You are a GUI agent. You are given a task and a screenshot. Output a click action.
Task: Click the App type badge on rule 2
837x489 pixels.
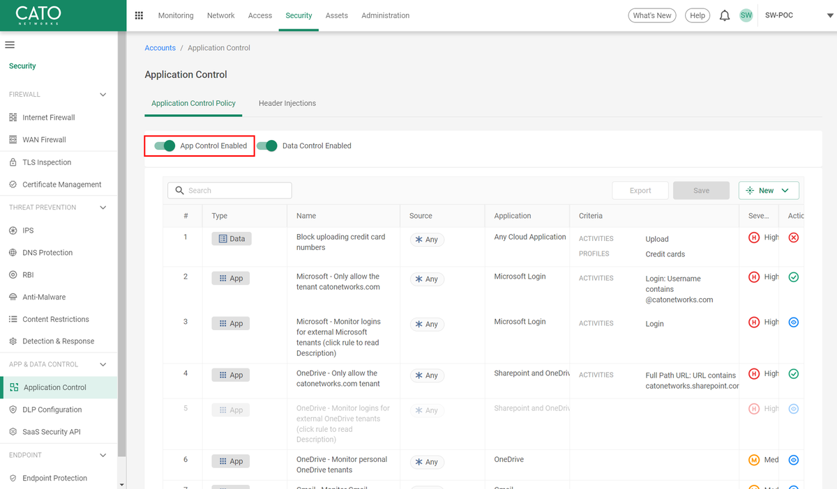tap(231, 278)
